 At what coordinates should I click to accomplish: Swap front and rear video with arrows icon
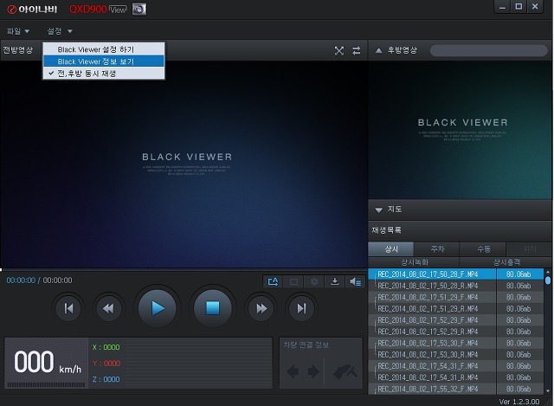[x=357, y=50]
